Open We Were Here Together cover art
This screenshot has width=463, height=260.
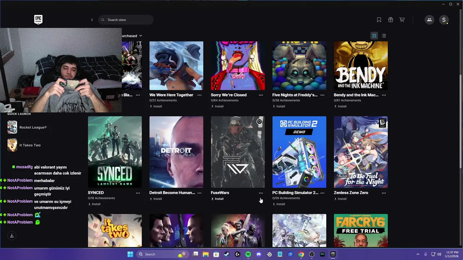pos(176,65)
